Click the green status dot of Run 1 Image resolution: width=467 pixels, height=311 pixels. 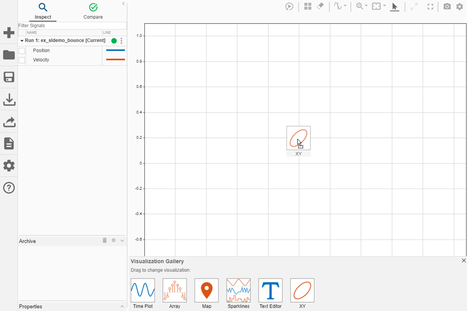(x=114, y=41)
